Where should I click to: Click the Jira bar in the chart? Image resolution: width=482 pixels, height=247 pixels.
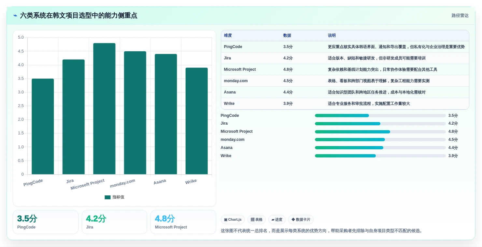tap(74, 117)
